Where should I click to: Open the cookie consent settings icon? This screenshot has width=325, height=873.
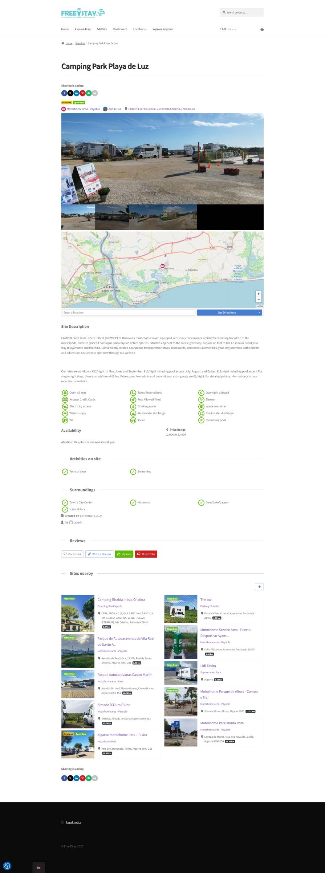coord(7,866)
